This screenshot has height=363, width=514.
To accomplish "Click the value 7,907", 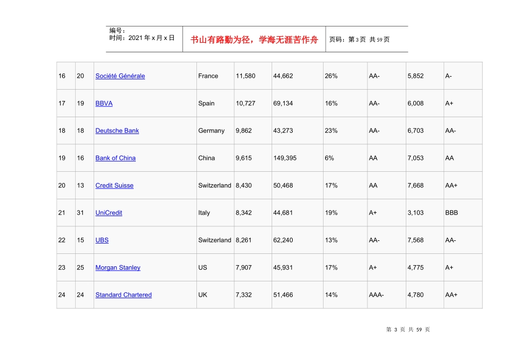I will coord(243,268).
